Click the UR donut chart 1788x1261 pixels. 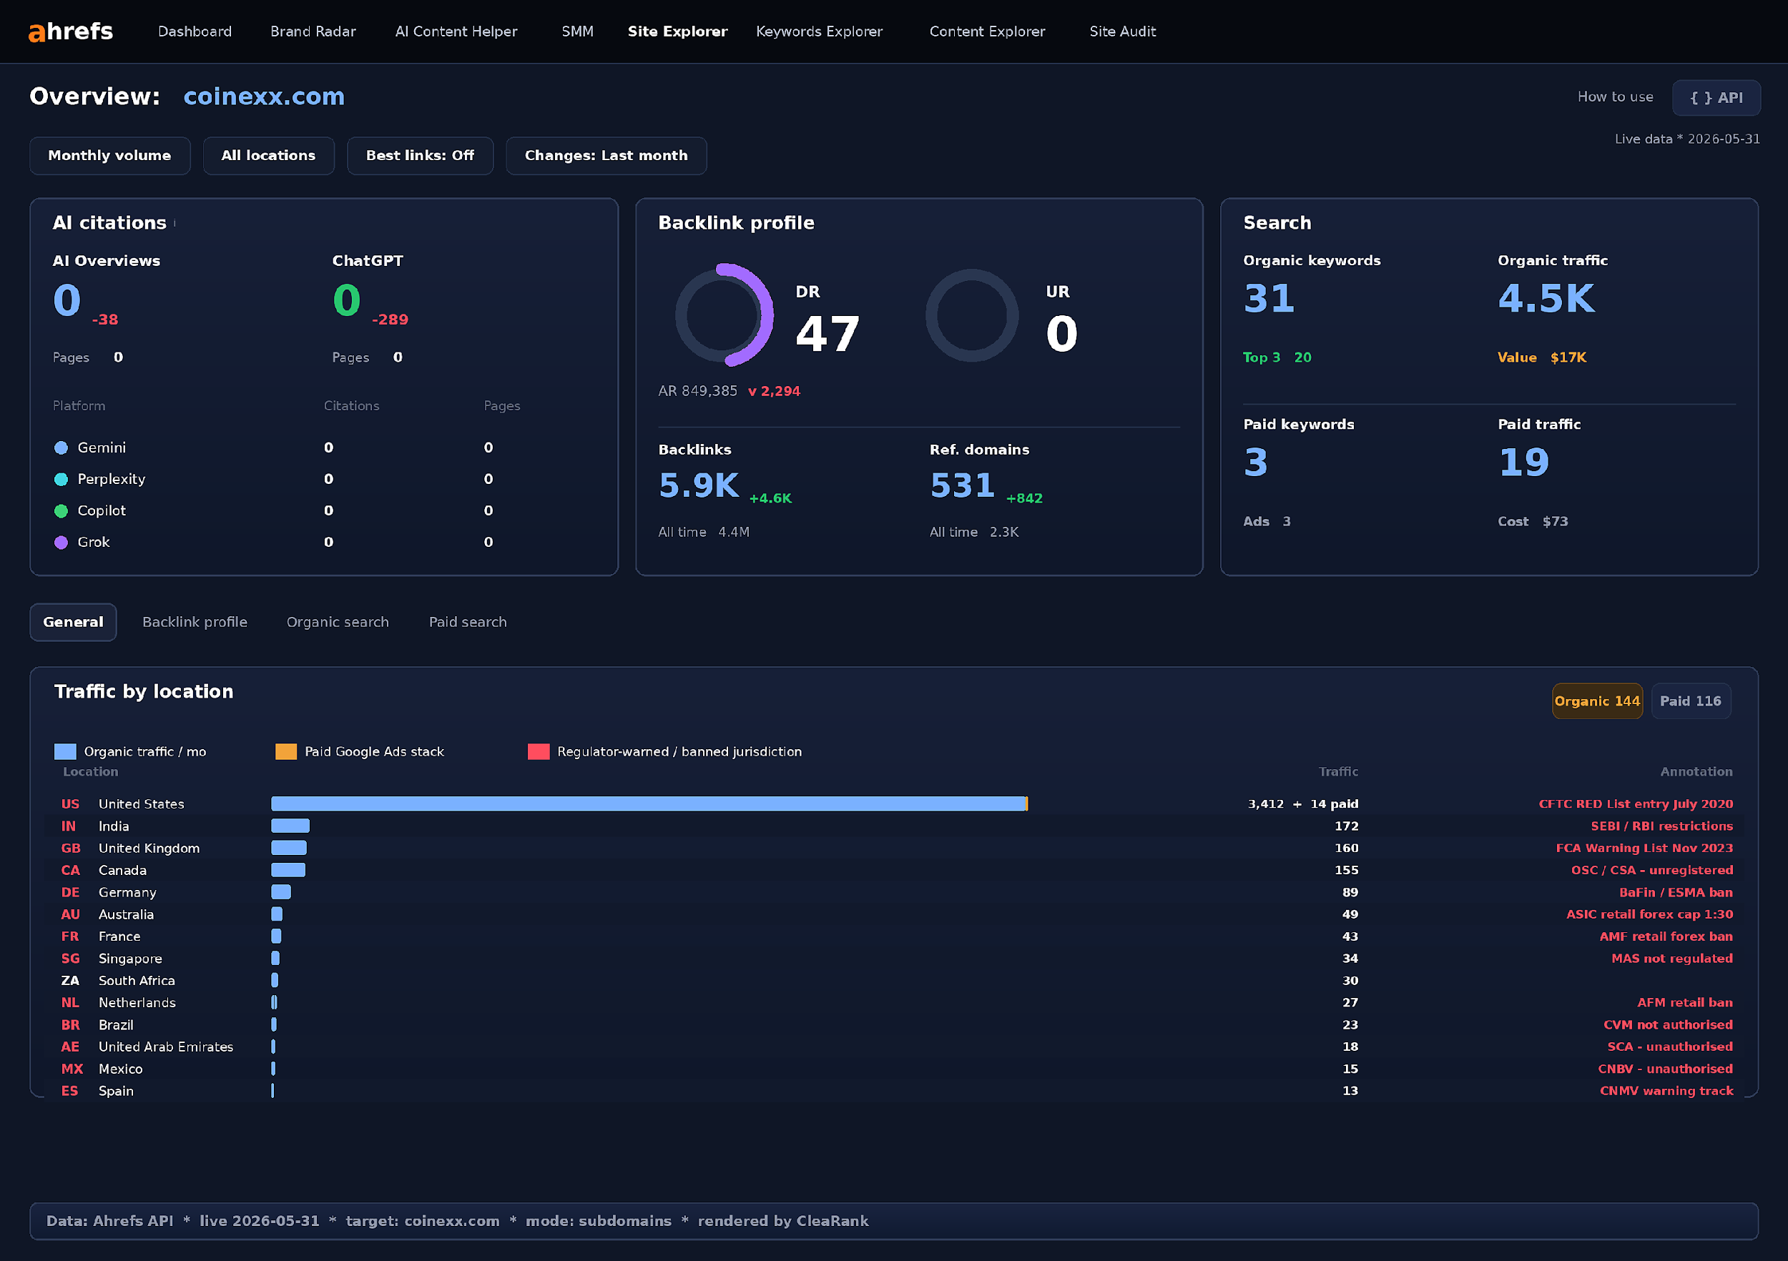[971, 315]
